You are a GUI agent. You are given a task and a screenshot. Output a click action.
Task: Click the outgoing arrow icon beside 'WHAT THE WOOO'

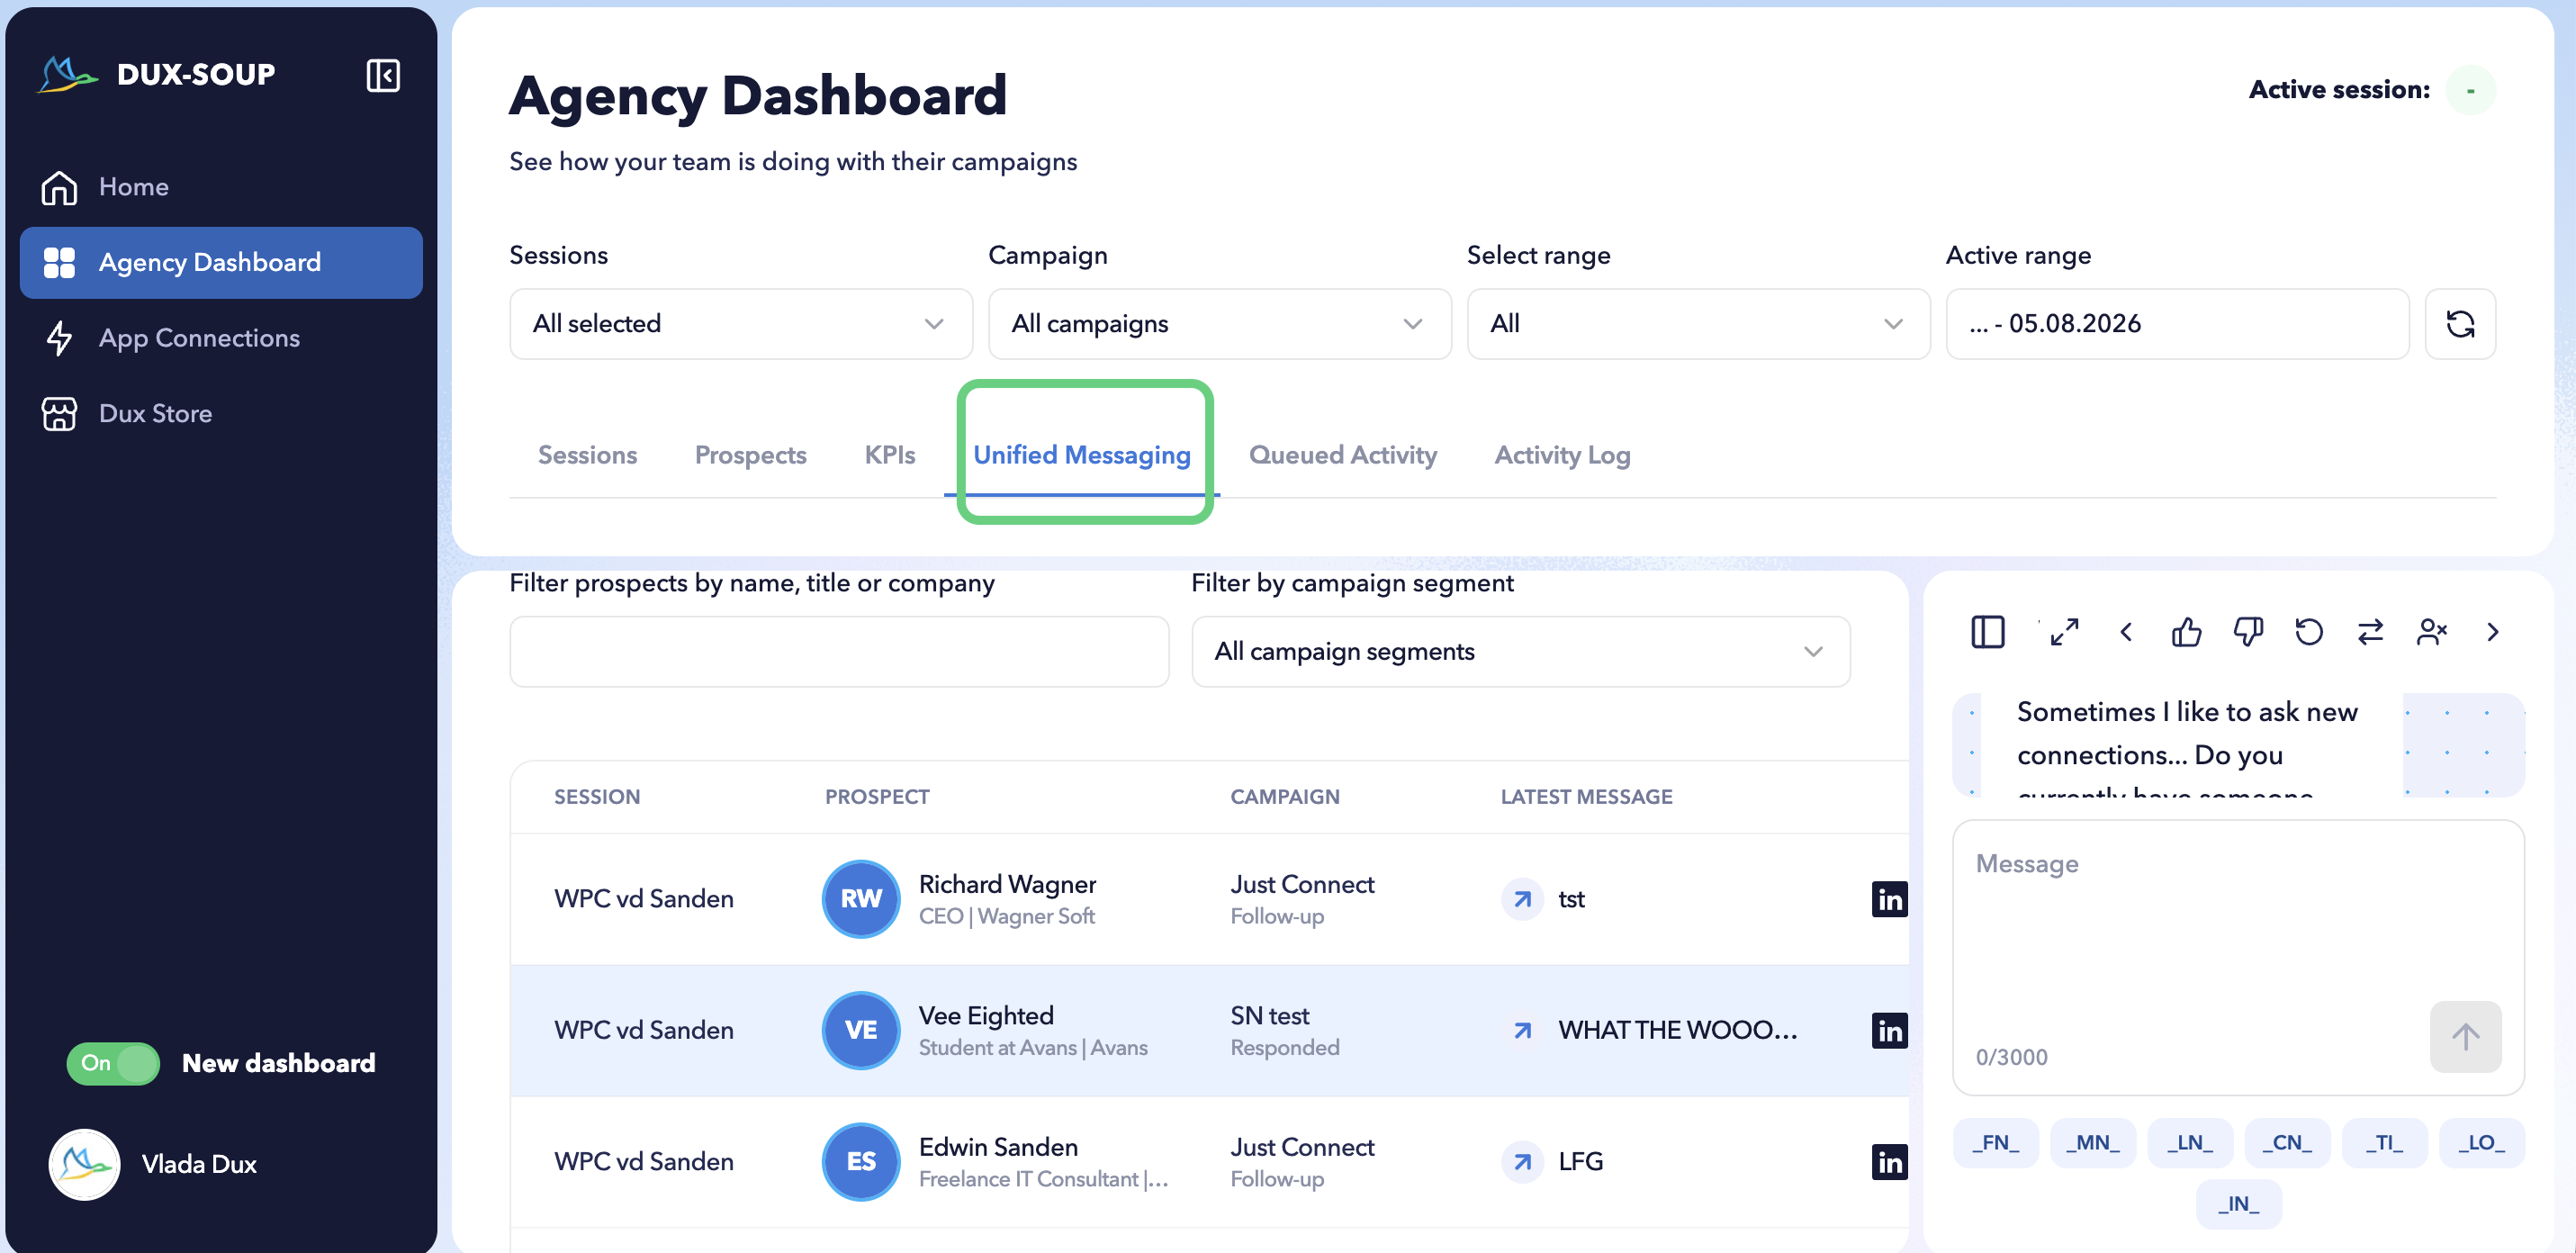point(1522,1030)
